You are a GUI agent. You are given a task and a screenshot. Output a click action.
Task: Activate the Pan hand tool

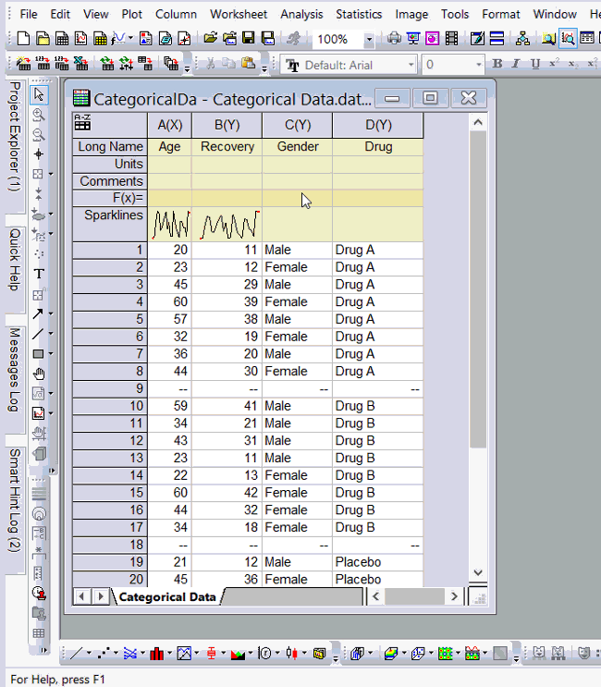[39, 374]
